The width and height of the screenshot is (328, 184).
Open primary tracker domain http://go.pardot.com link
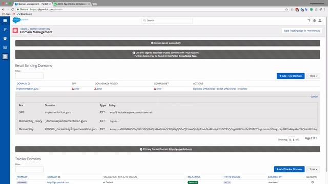click(x=180, y=149)
